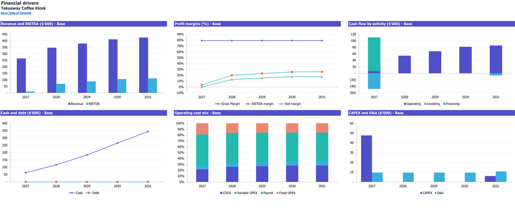Click the 2029 Cash line data point
This screenshot has height=216, width=515.
click(x=87, y=155)
